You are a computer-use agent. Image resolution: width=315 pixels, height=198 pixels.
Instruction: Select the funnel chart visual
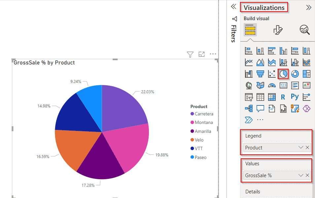click(260, 74)
